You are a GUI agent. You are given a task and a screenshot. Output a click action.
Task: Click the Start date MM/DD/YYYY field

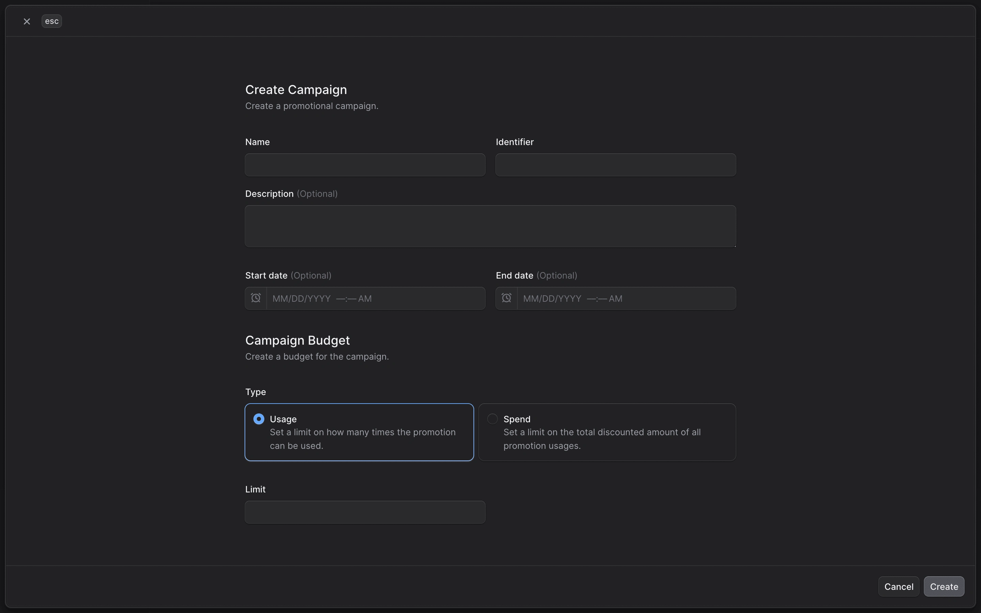click(x=376, y=298)
